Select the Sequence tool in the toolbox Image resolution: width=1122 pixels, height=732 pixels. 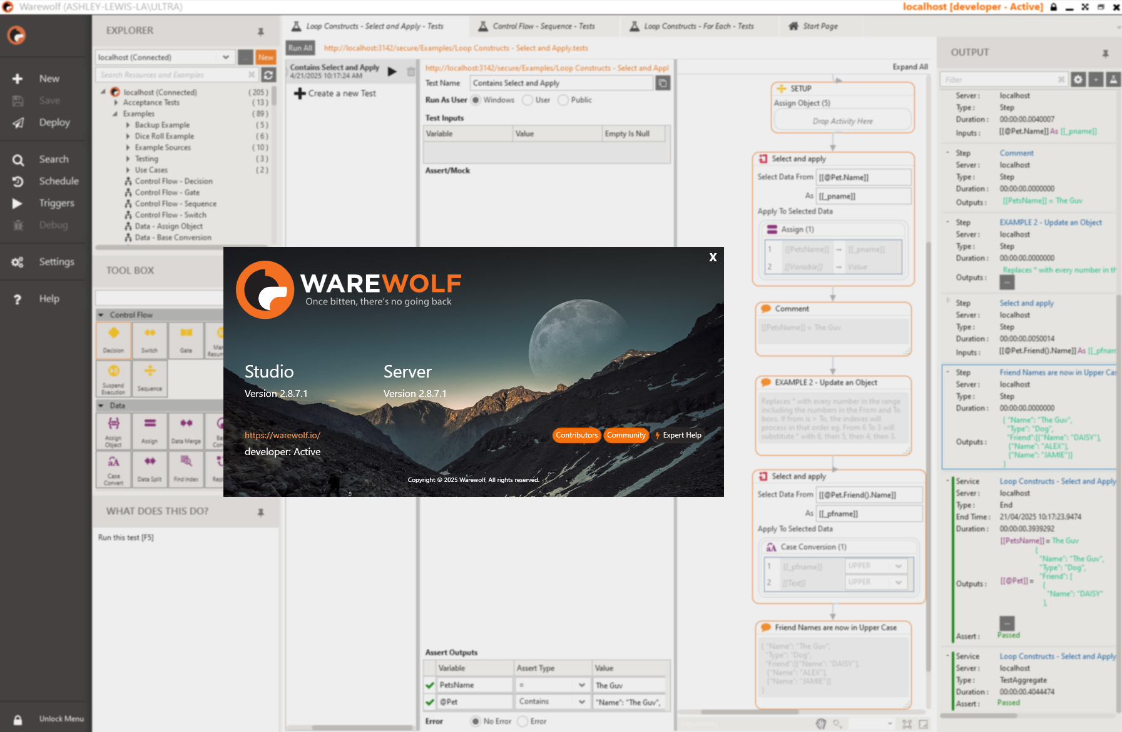150,378
